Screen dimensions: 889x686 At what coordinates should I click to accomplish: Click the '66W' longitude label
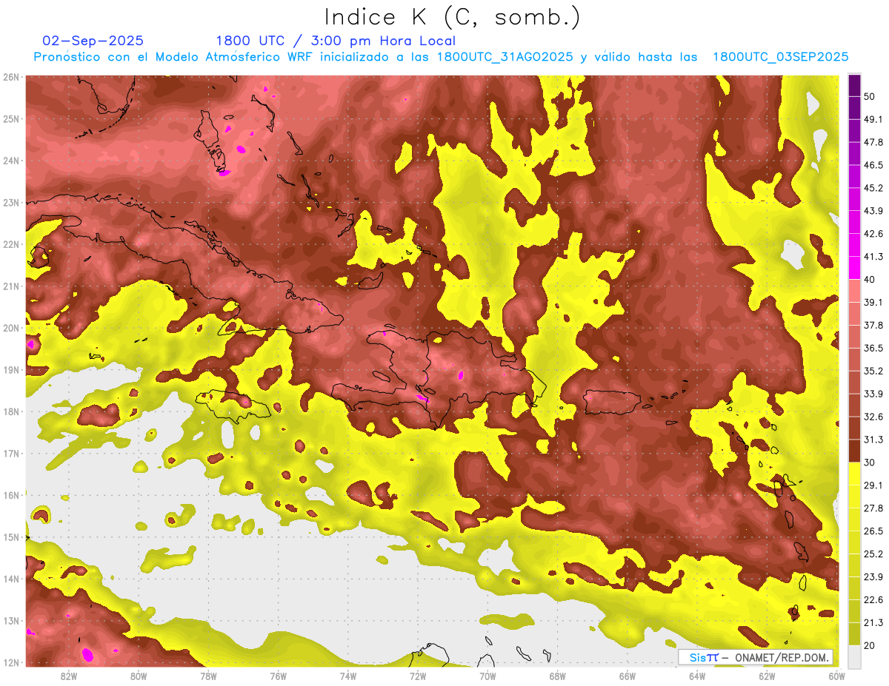click(x=627, y=676)
